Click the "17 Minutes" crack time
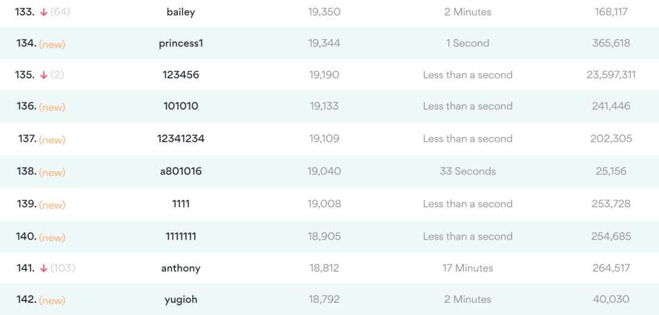Screen dimensions: 659x315 tap(467, 268)
